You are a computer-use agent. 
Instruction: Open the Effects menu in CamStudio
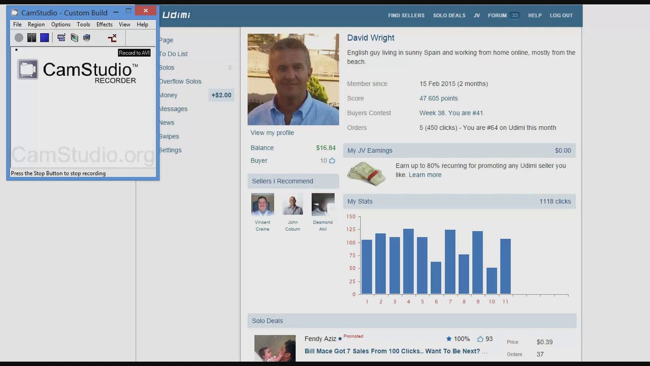click(105, 24)
